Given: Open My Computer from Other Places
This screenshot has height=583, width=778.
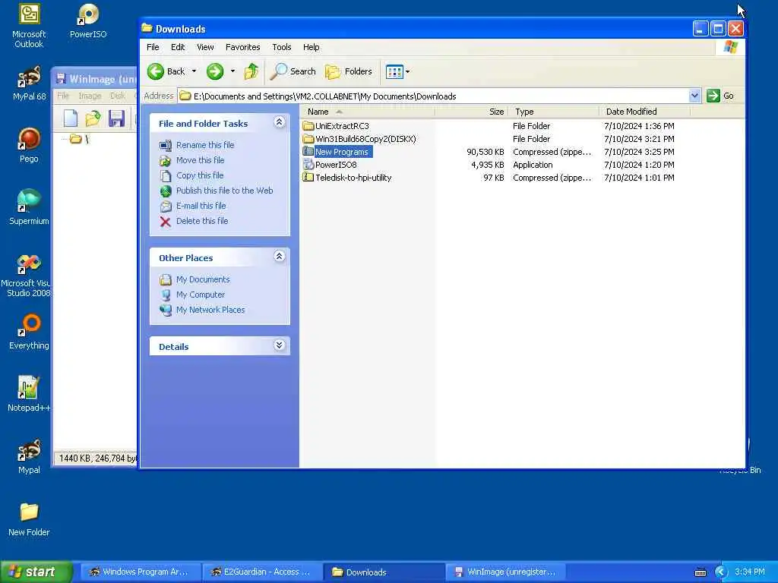Looking at the screenshot, I should tap(201, 295).
